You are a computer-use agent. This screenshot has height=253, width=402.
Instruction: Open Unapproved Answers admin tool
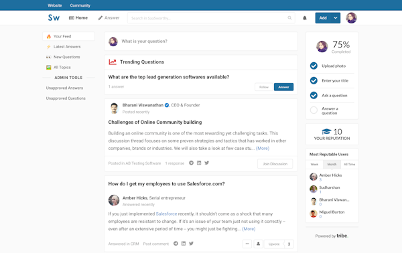click(x=64, y=88)
